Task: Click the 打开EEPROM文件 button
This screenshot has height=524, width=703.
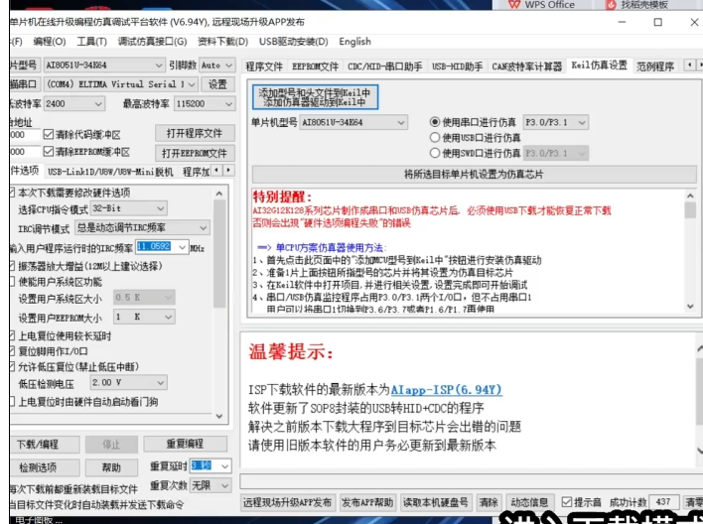Action: tap(195, 153)
